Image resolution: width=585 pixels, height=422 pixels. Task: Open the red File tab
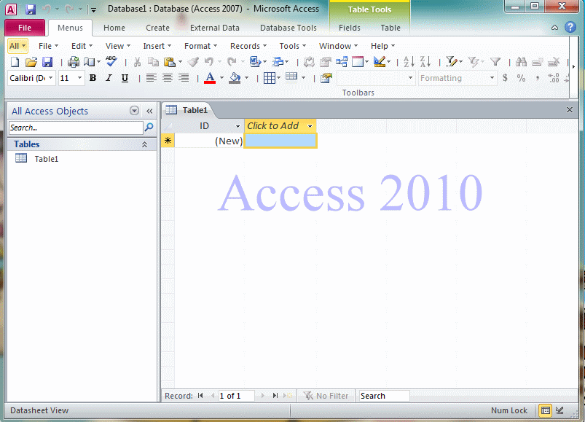click(25, 28)
